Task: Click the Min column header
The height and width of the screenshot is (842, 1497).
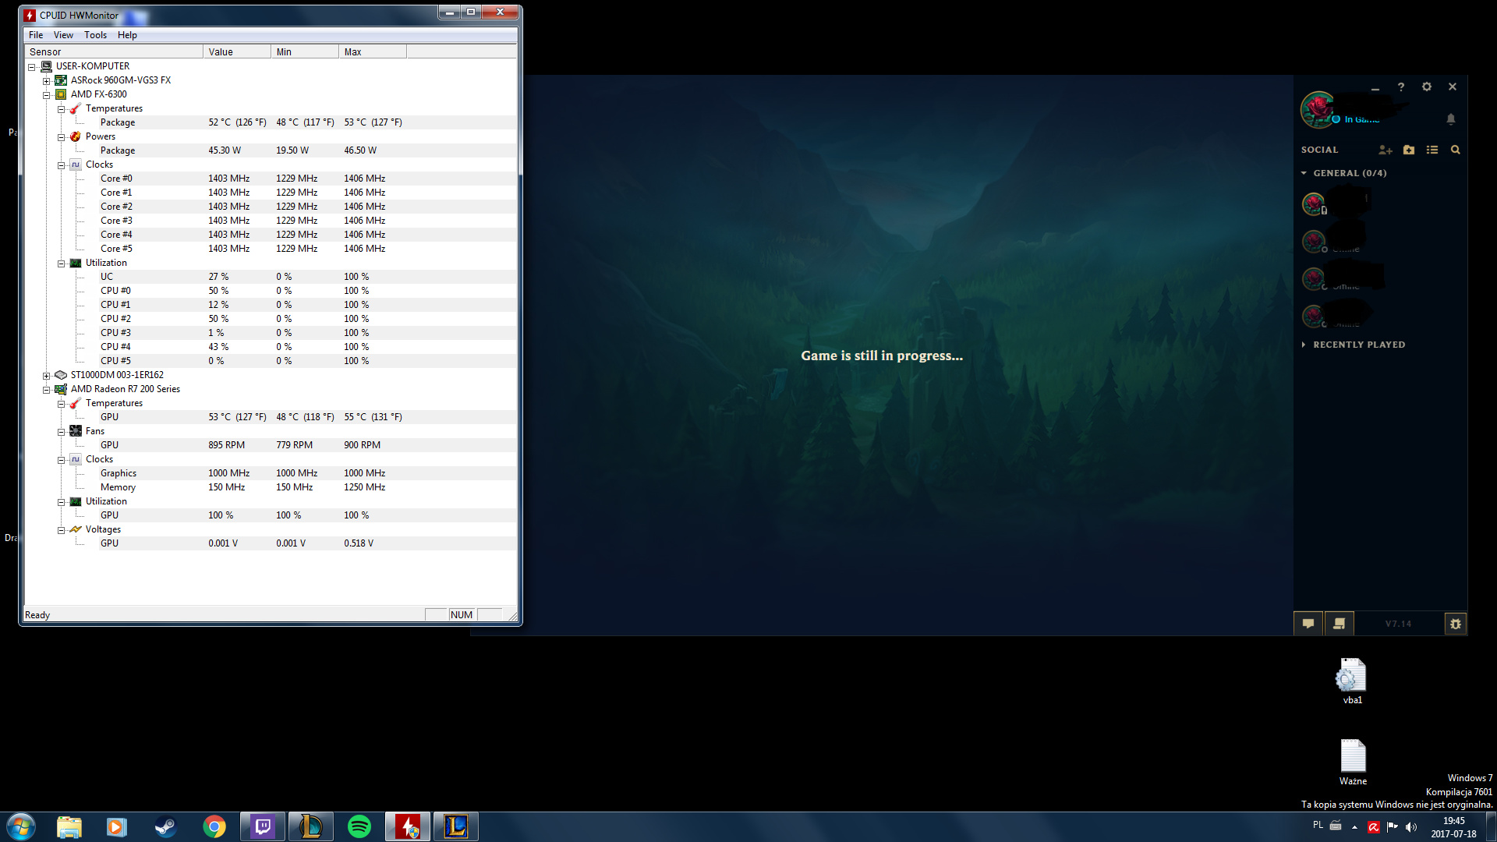Action: [x=306, y=51]
